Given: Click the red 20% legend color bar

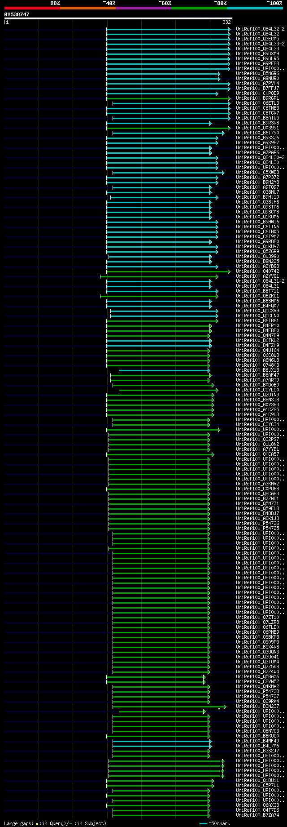Looking at the screenshot, I should click(32, 8).
